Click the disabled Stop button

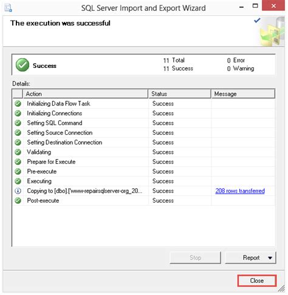coord(195,257)
